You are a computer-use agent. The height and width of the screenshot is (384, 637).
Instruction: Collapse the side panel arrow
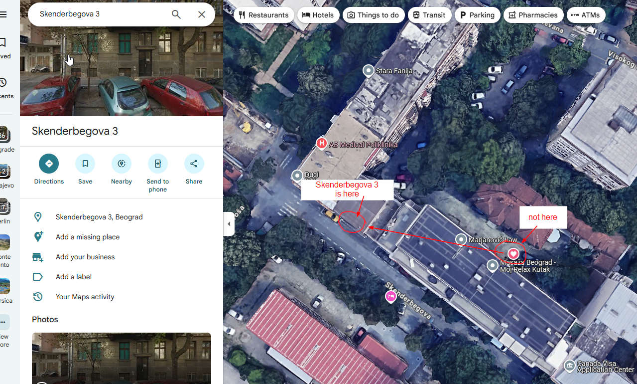click(x=229, y=224)
